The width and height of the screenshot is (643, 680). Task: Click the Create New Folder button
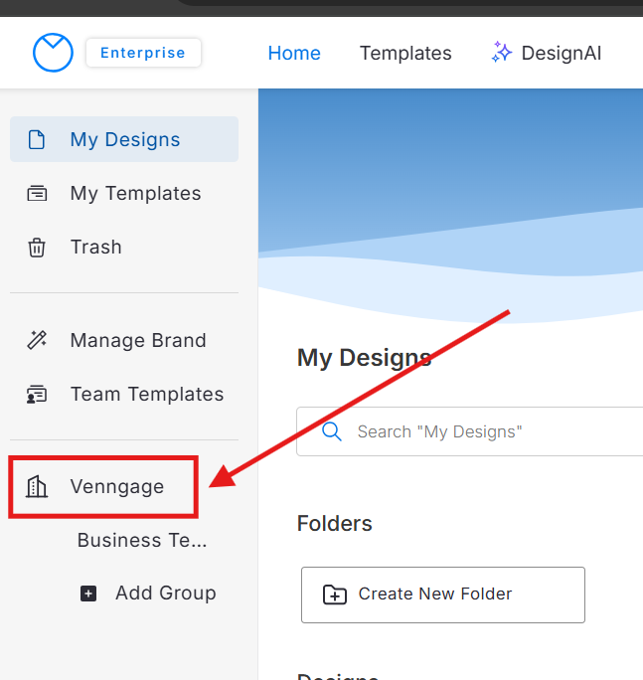tap(442, 595)
